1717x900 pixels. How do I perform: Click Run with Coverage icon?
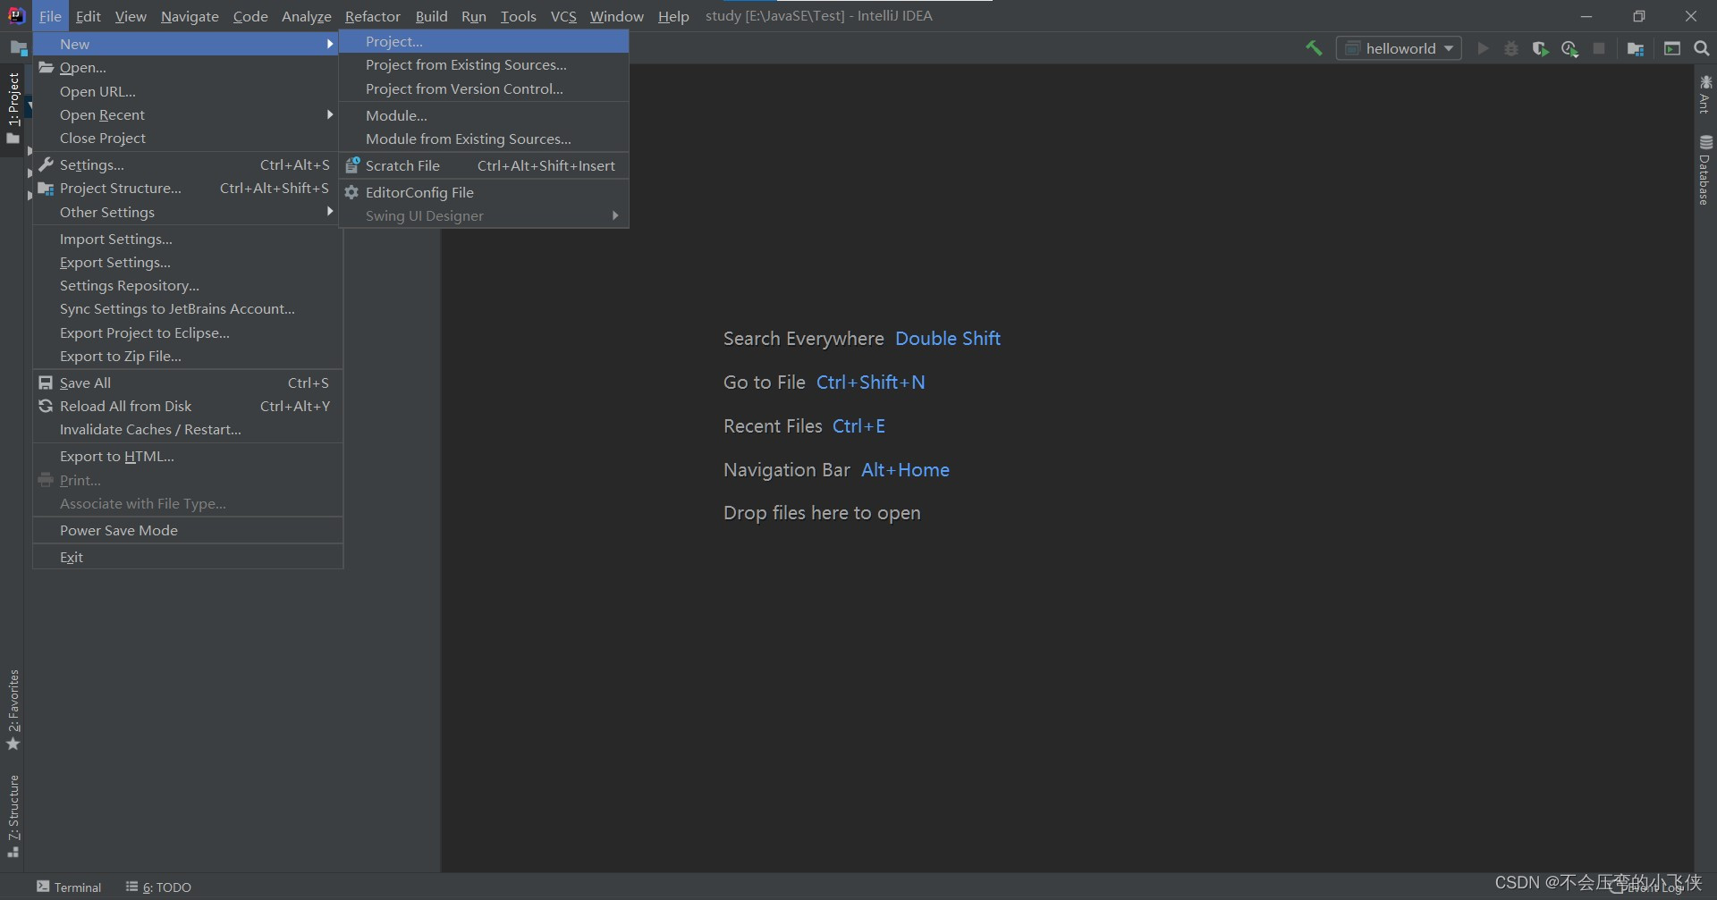[x=1540, y=48]
